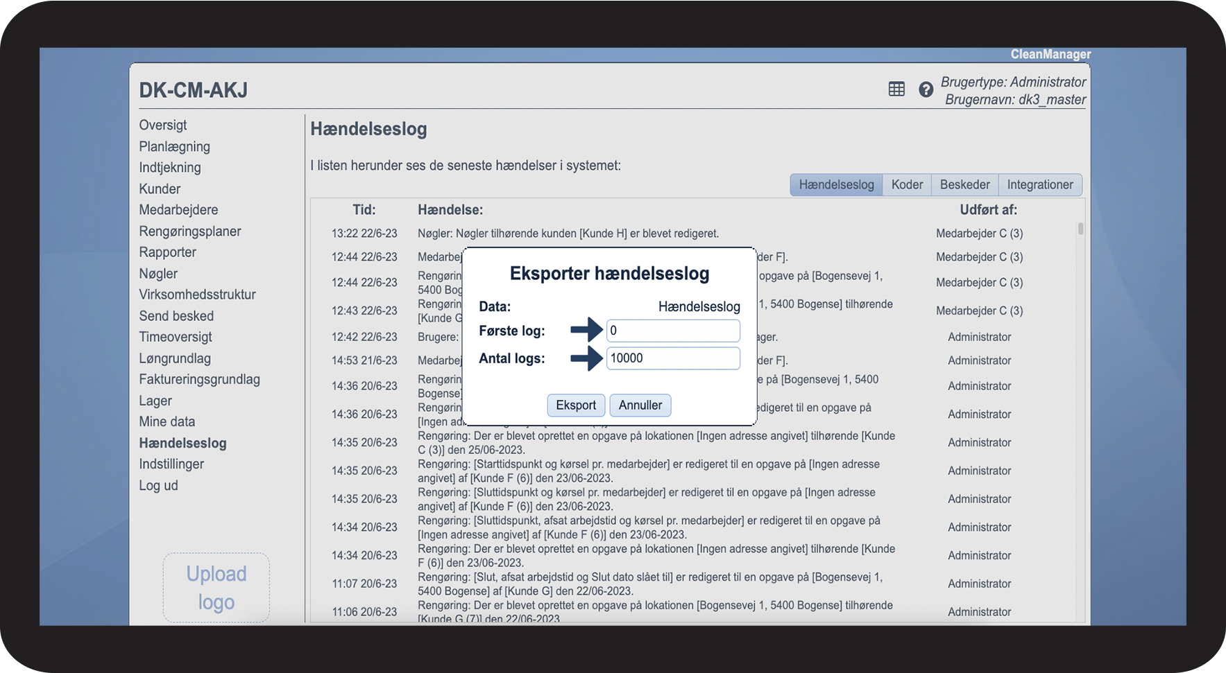Switch to the Hændelseslog tab
Viewport: 1226px width, 673px height.
point(836,185)
